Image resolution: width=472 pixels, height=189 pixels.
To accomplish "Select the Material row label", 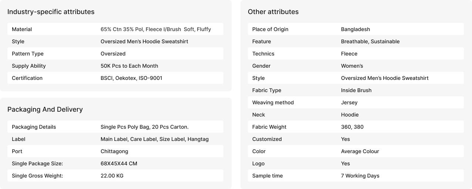I will [22, 29].
